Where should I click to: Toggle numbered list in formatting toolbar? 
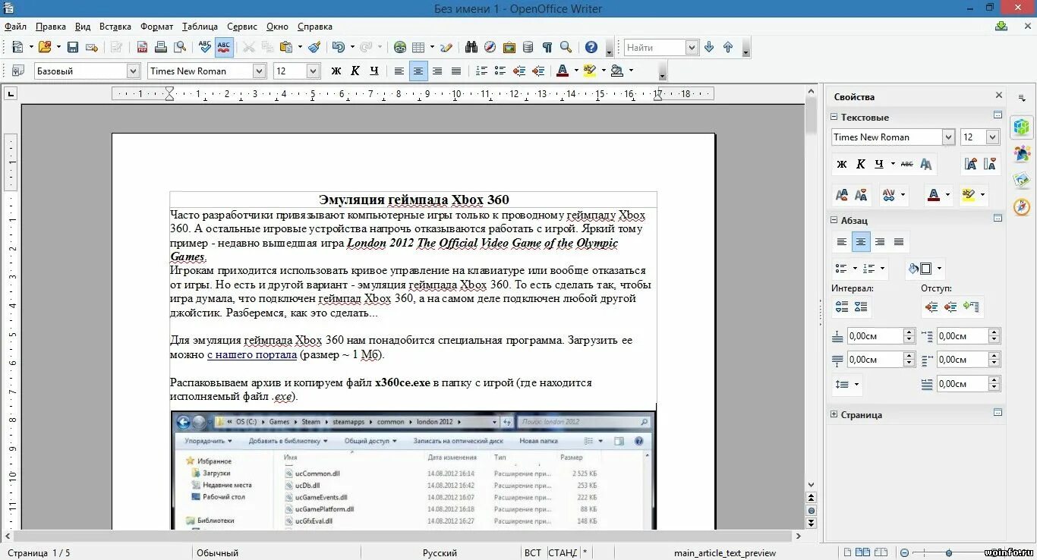click(481, 71)
